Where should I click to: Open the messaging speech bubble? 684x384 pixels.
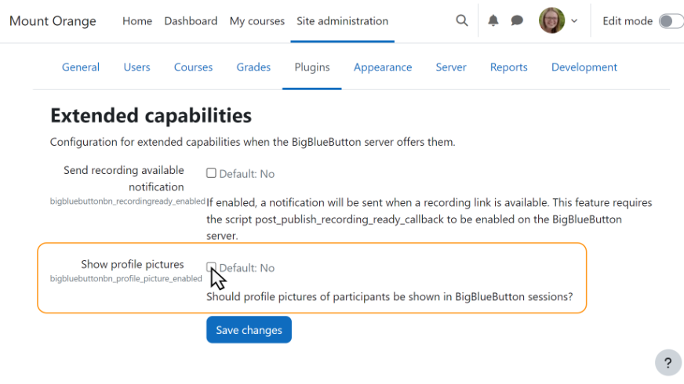pos(517,21)
